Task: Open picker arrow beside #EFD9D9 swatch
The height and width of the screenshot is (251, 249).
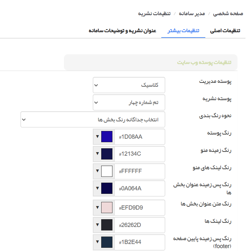Action: point(97,208)
